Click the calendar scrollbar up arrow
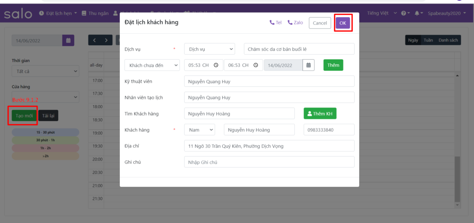The image size is (474, 223). pyautogui.click(x=457, y=75)
